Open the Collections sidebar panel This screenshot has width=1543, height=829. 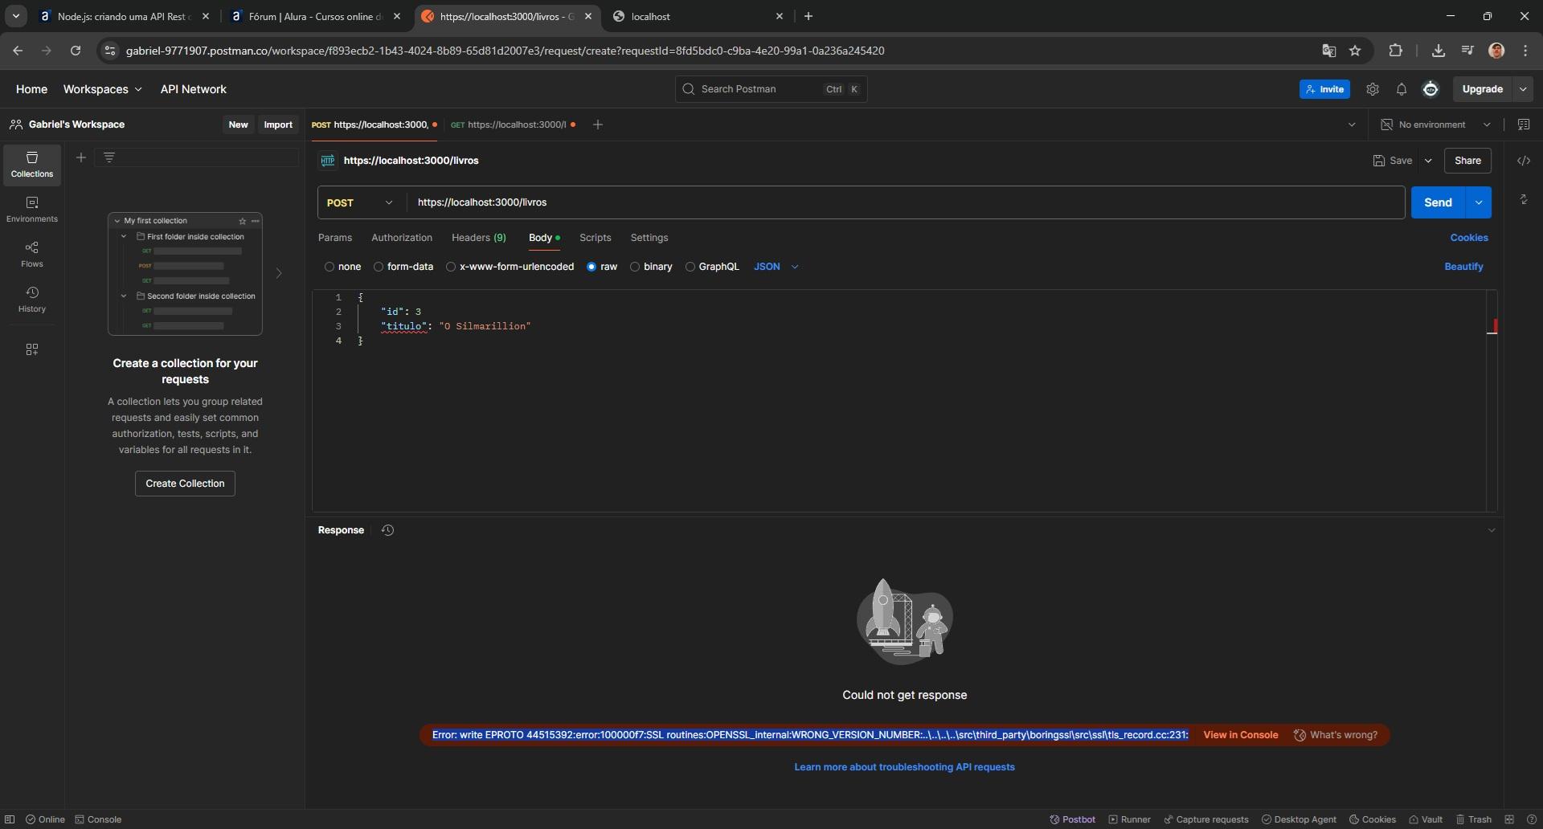[x=32, y=165]
